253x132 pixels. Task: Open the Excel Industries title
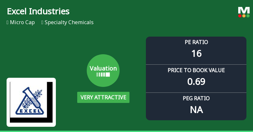pyautogui.click(x=38, y=11)
